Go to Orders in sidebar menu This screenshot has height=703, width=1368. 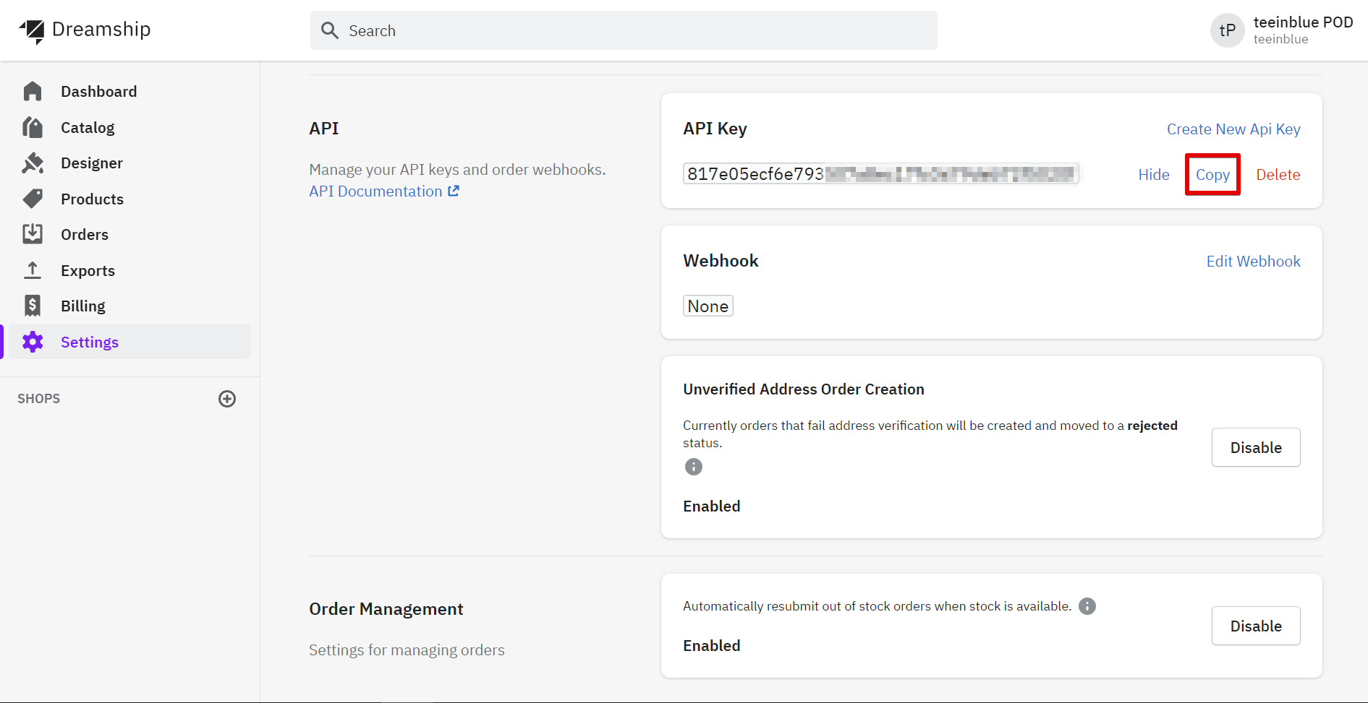pos(85,235)
